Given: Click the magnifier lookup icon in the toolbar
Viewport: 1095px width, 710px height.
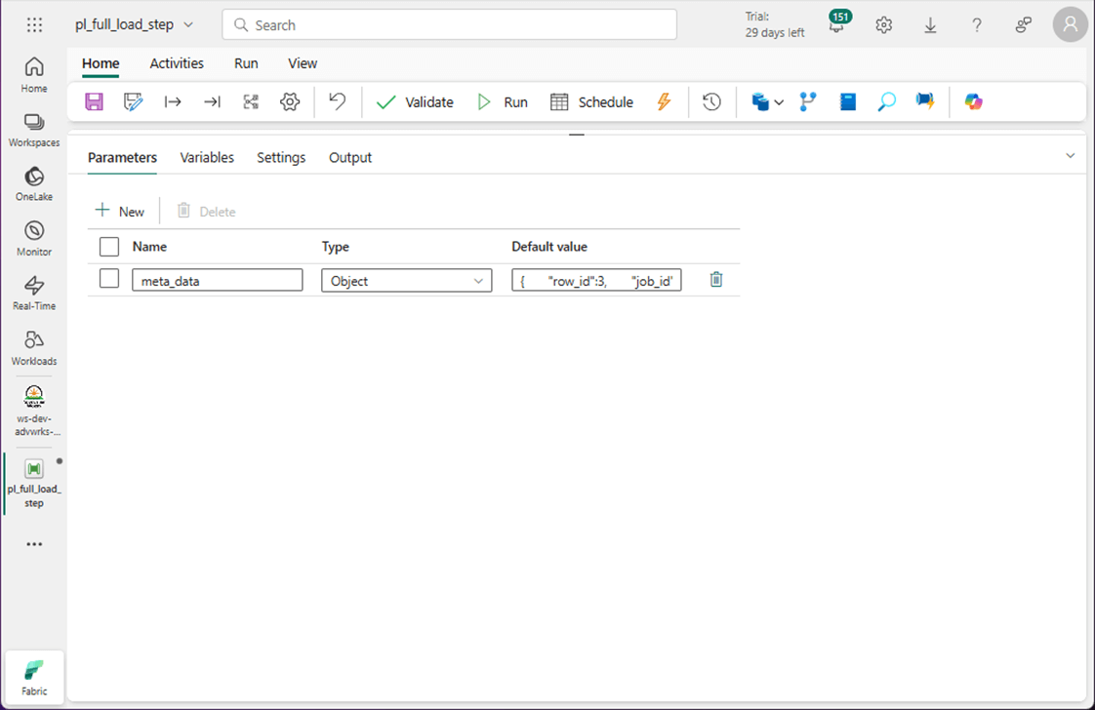Looking at the screenshot, I should click(x=886, y=102).
